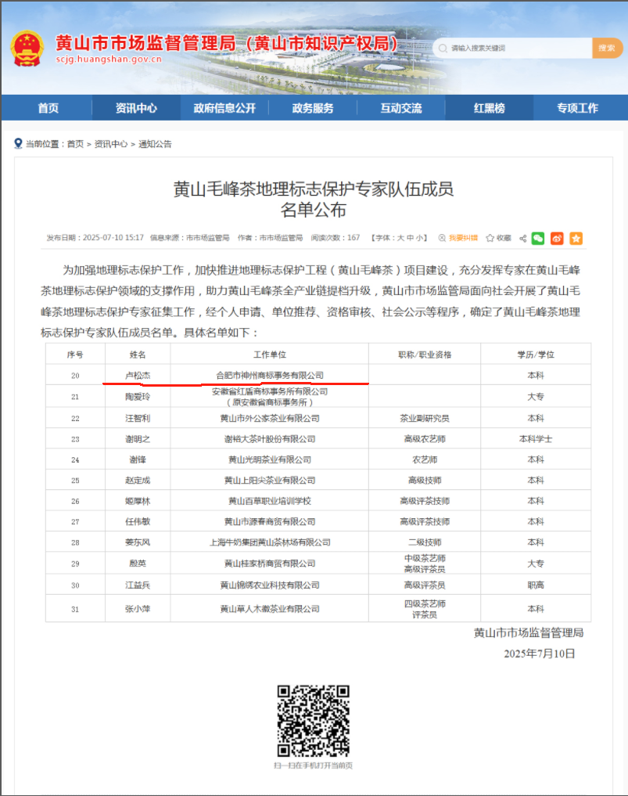This screenshot has width=628, height=796.
Task: Click the signature date 2025年7月10日
Action: coord(539,654)
